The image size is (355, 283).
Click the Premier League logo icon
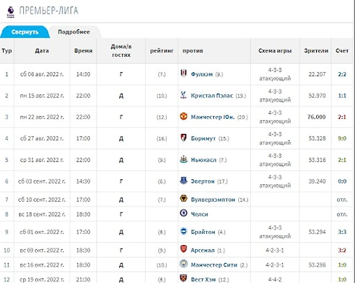click(10, 11)
